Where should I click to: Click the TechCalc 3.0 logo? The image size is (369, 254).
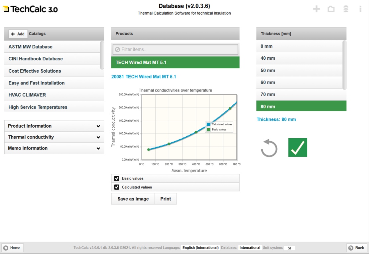tap(30, 9)
